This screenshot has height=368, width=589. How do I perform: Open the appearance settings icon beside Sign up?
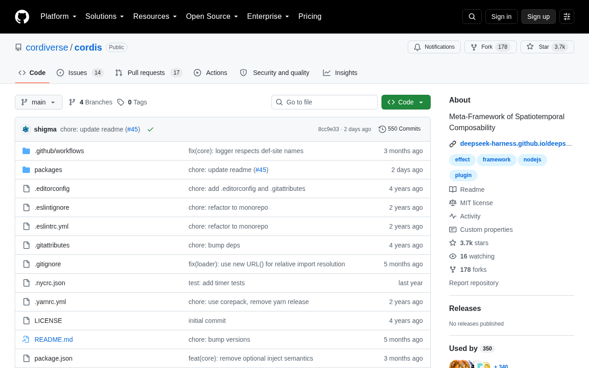click(567, 17)
